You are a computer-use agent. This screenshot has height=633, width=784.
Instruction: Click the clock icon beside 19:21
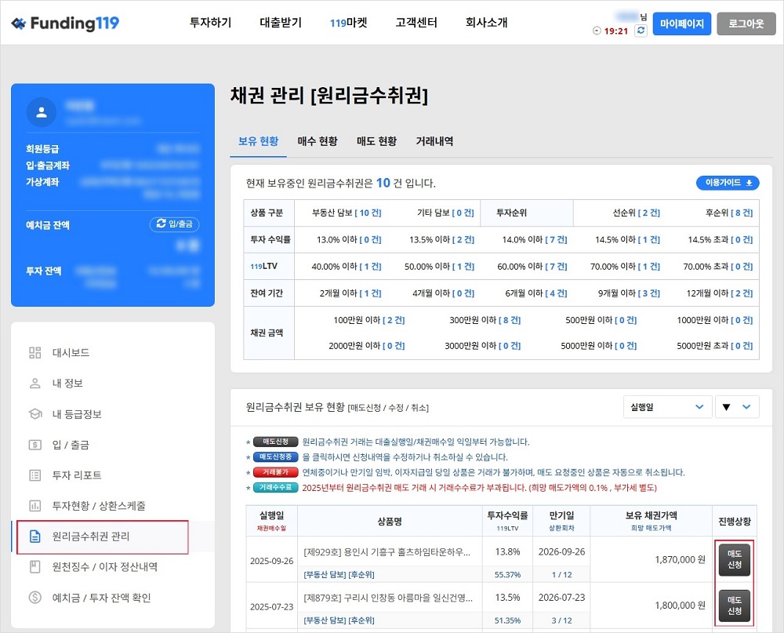597,31
